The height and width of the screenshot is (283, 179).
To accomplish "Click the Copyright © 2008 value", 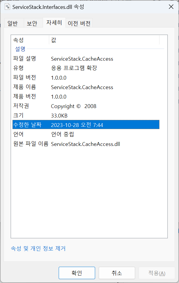I will [x=73, y=106].
